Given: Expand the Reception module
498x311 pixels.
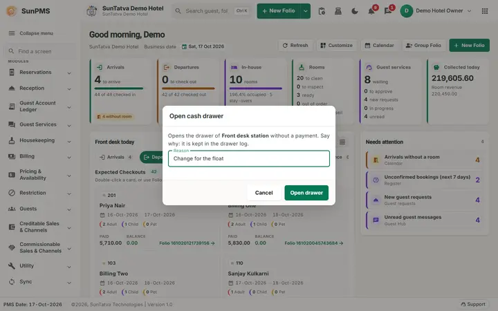Looking at the screenshot, I should 39,88.
